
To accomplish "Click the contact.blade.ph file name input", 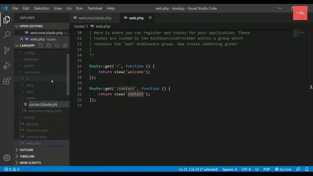I will [49, 104].
